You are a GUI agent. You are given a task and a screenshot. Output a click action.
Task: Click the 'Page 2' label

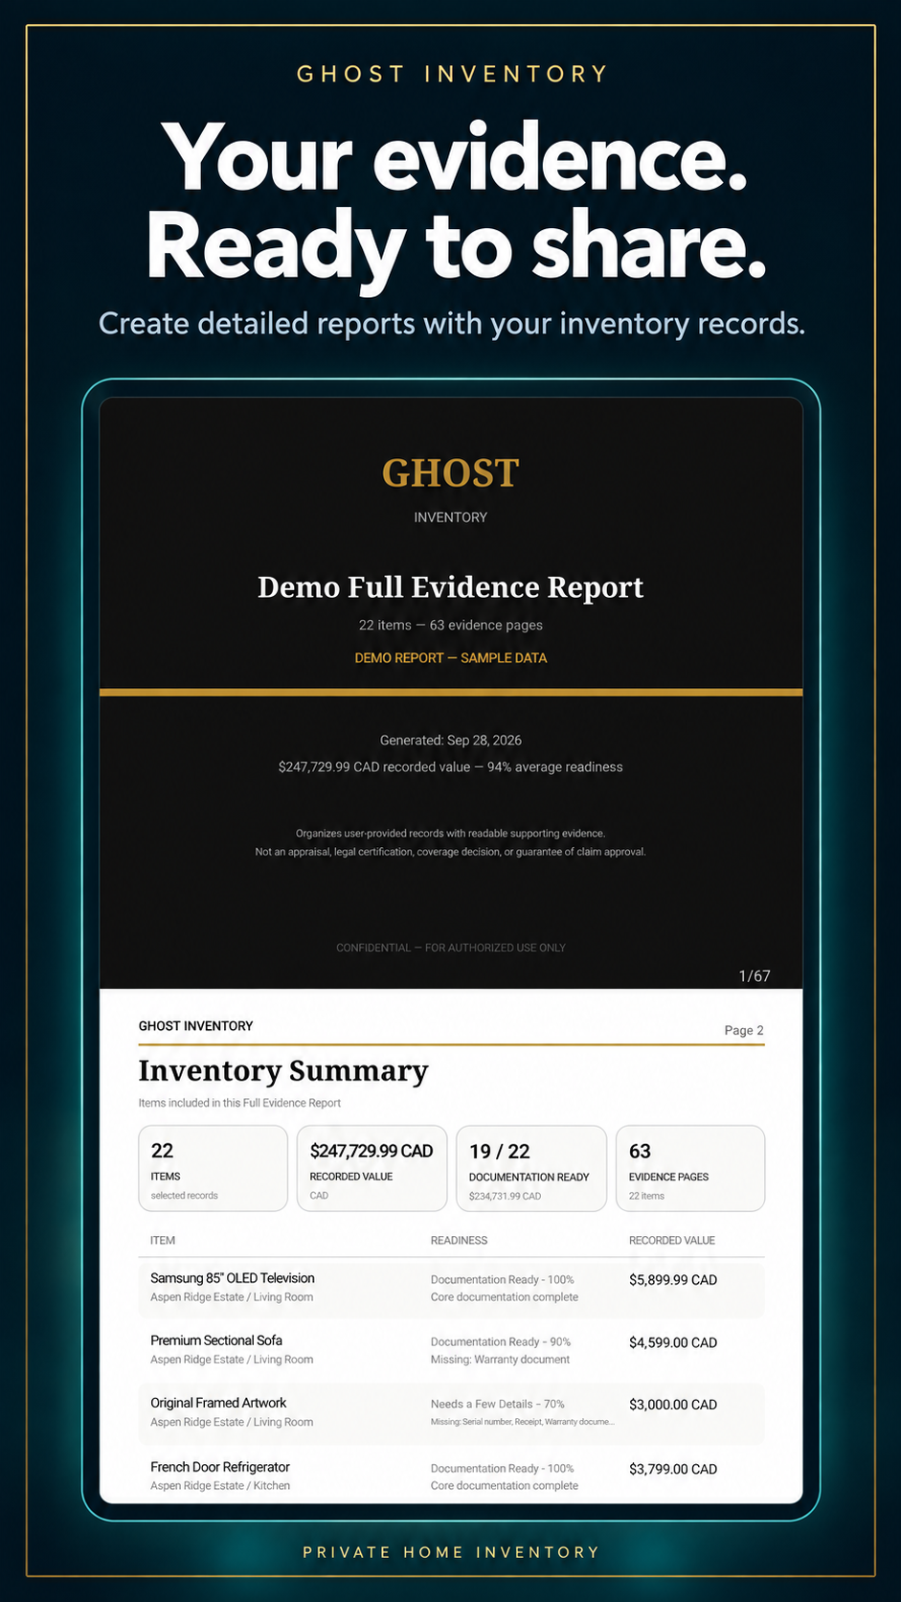click(x=744, y=1031)
